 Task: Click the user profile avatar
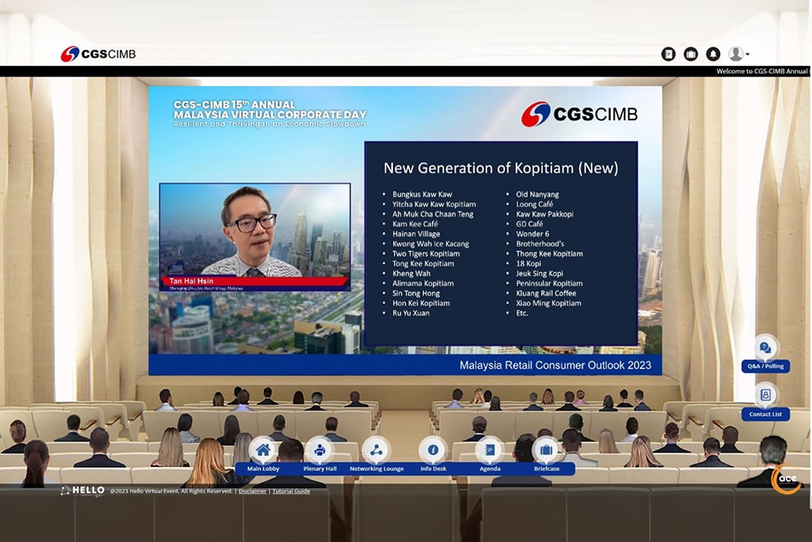pyautogui.click(x=736, y=54)
